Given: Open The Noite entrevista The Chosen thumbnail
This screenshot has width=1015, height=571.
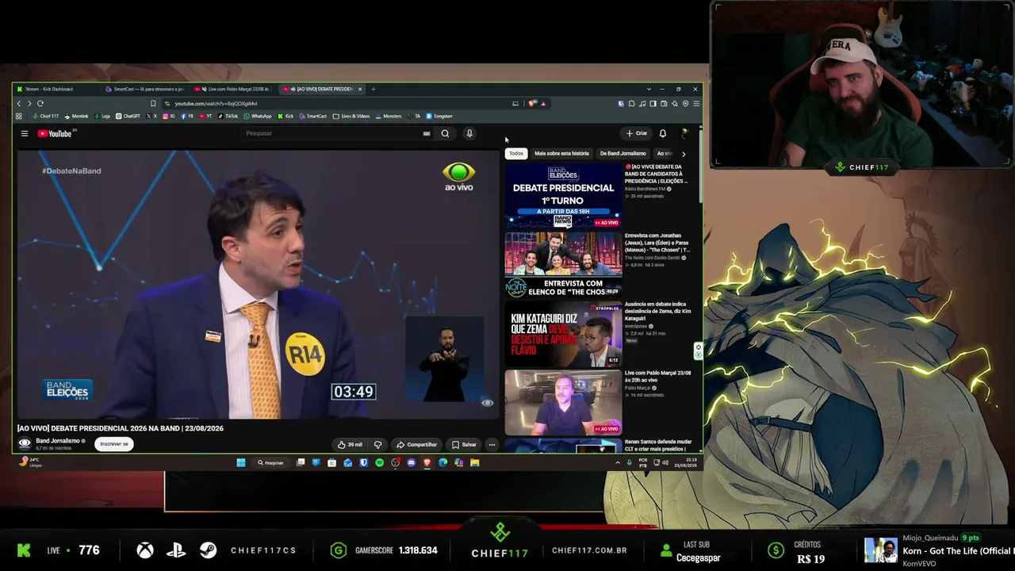Looking at the screenshot, I should [x=563, y=265].
